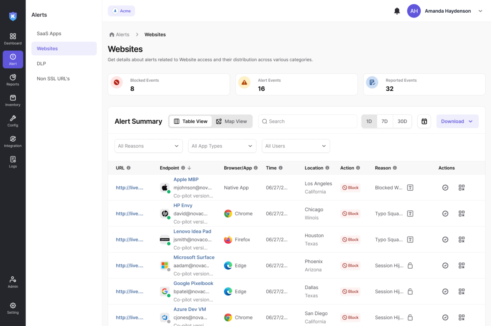491x326 pixels.
Task: Open the Download menu
Action: (x=457, y=121)
